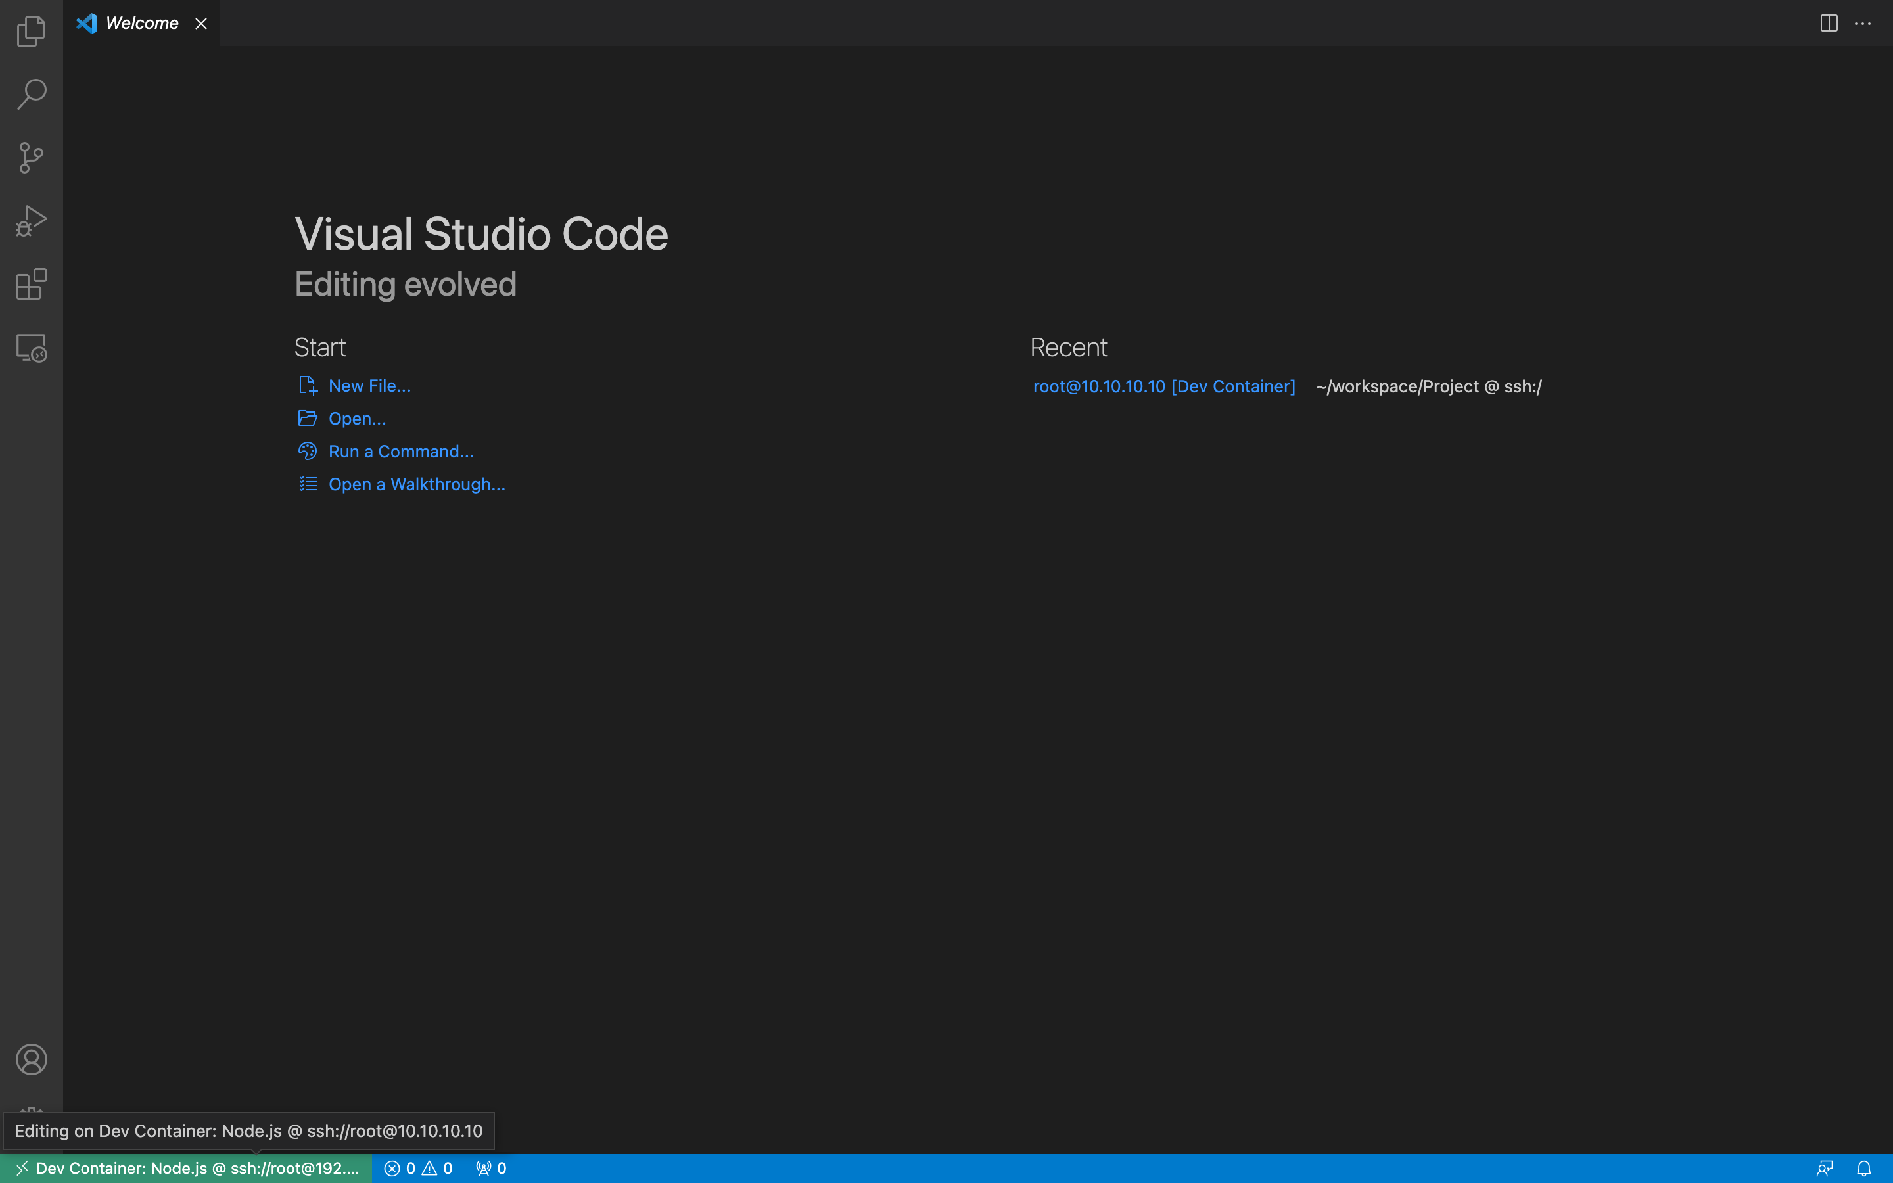Click the Visual Studio Code logo in Welcome tab
Viewport: 1893px width, 1183px height.
[87, 24]
